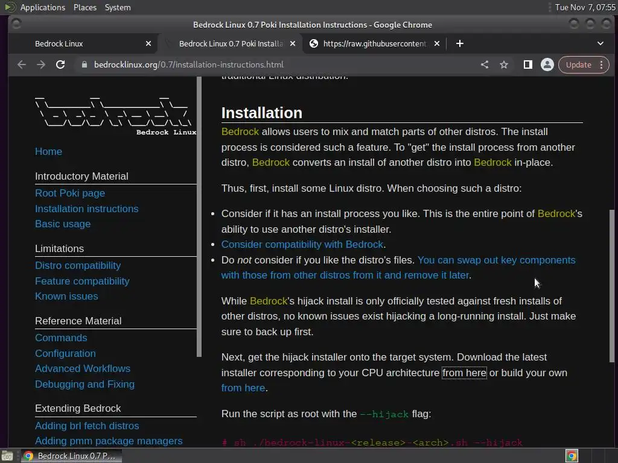Follow Consider compatibility with Bedrock link
This screenshot has height=463, width=618.
click(x=302, y=245)
